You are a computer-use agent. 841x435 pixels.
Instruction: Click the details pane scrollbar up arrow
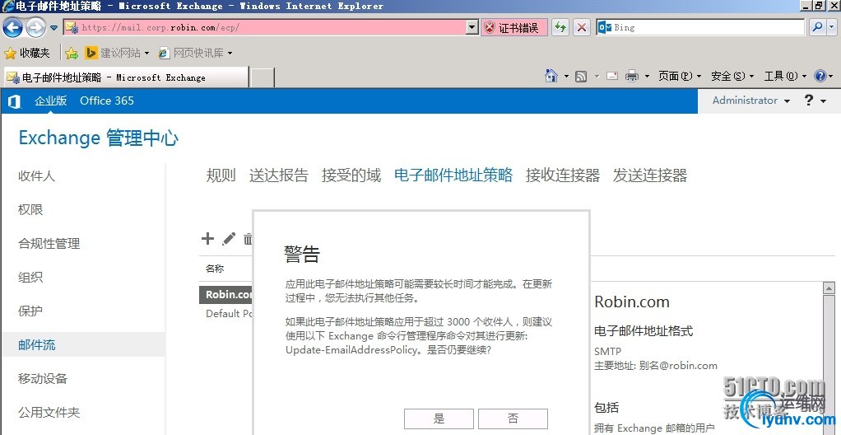click(x=829, y=288)
